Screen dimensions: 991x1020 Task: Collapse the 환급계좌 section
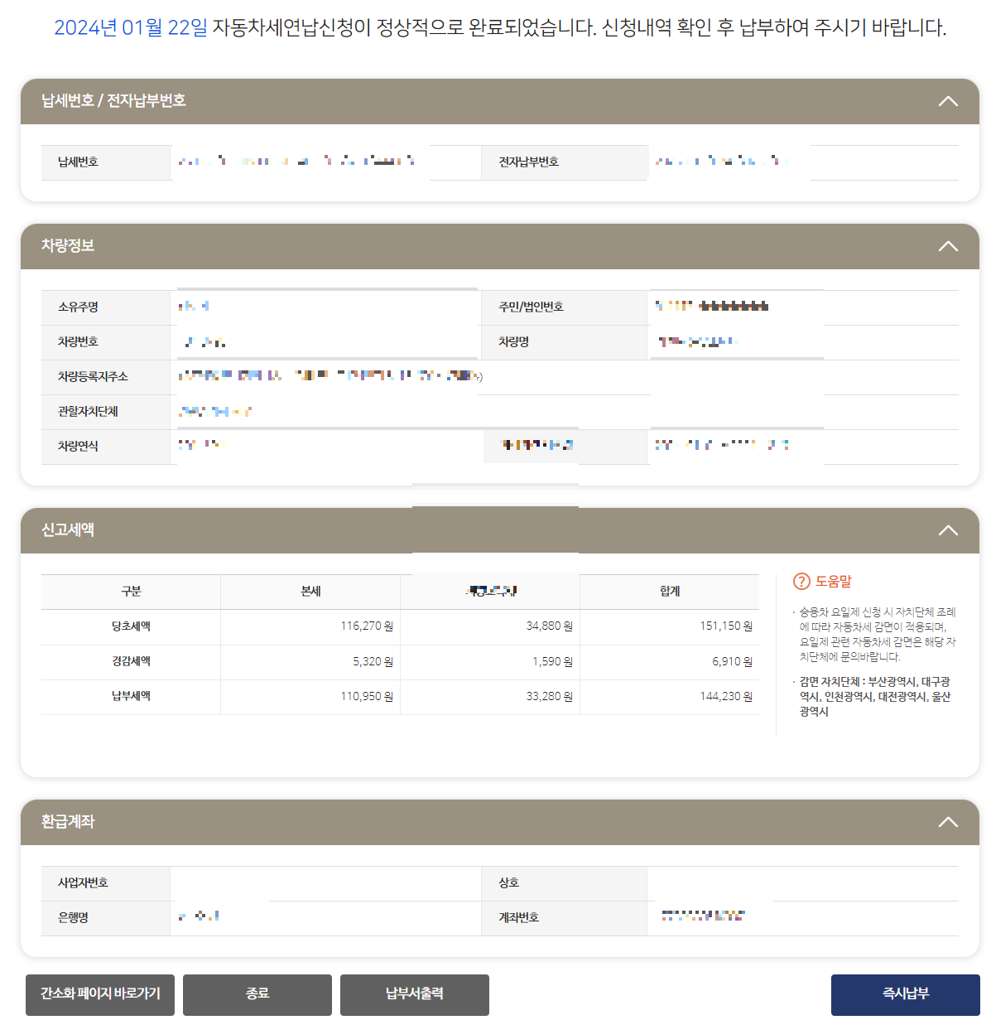[947, 822]
